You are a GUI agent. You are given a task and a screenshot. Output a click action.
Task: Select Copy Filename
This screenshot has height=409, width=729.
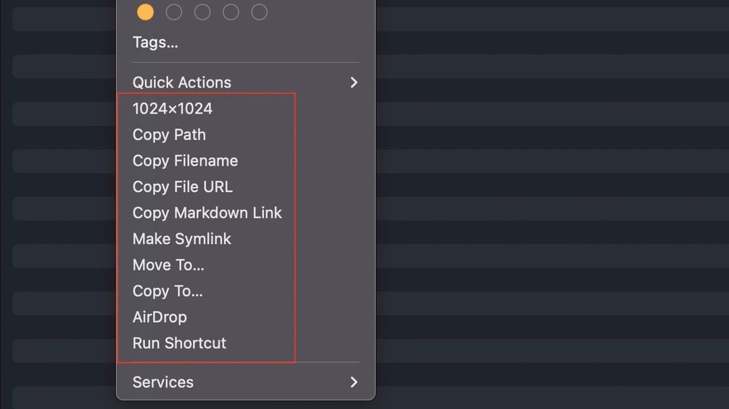click(x=185, y=161)
